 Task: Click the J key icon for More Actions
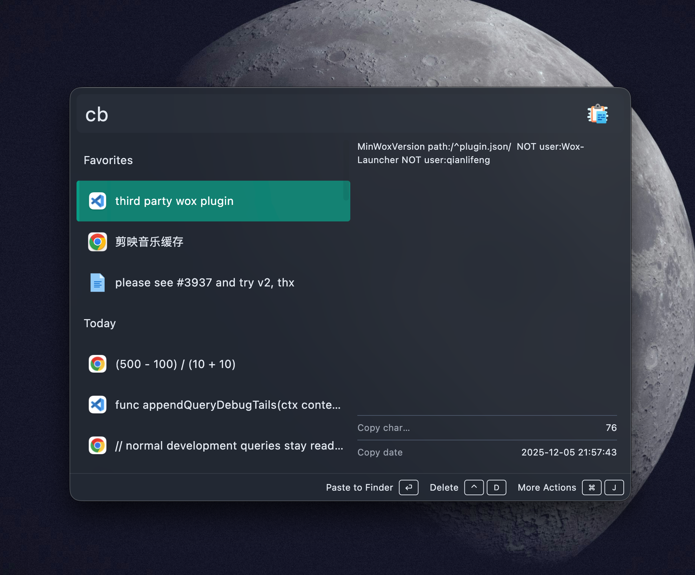click(x=614, y=487)
